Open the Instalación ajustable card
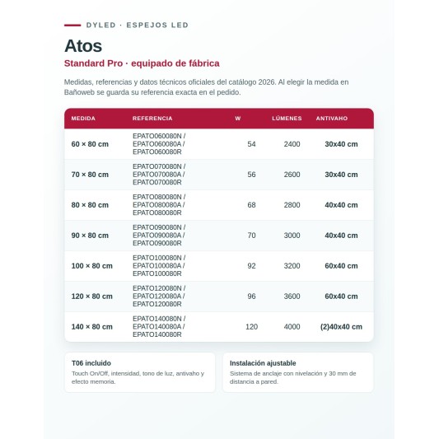Viewport: 439px width, 439px height. click(x=298, y=372)
